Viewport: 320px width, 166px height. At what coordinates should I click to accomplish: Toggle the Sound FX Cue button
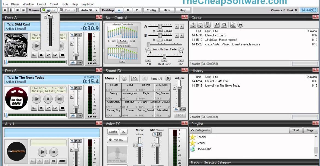[x=182, y=109]
